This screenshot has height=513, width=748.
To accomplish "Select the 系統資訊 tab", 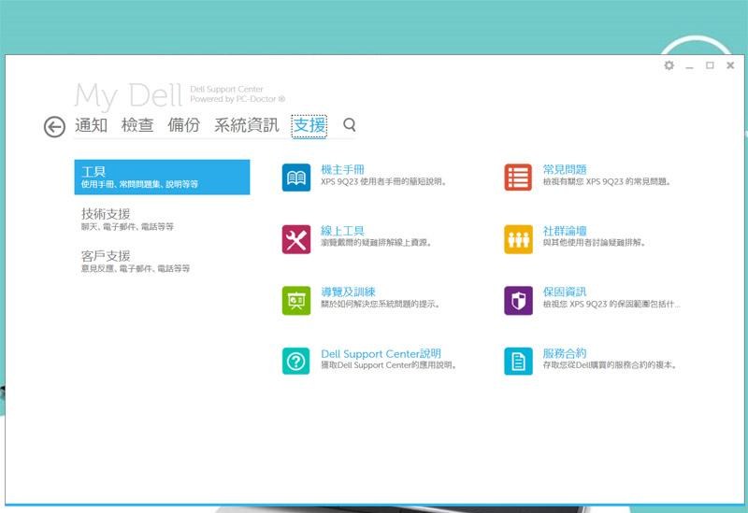I will tap(246, 125).
